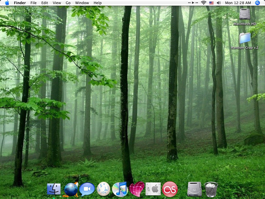Skip to next track in menu bar
The height and width of the screenshot is (199, 265).
(x=197, y=3)
